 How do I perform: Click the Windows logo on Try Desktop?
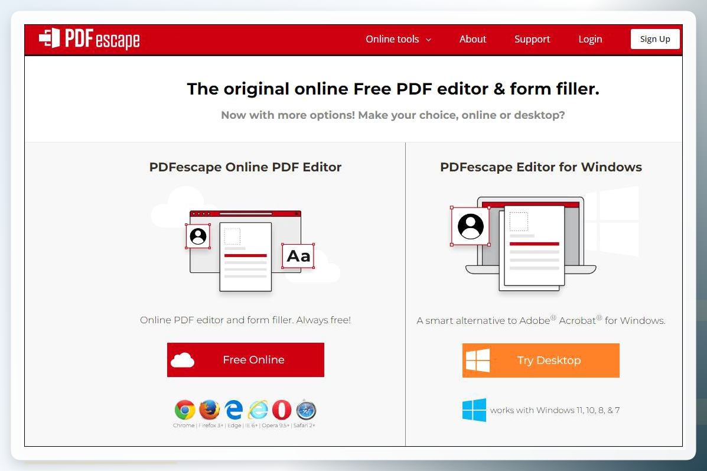pyautogui.click(x=477, y=360)
